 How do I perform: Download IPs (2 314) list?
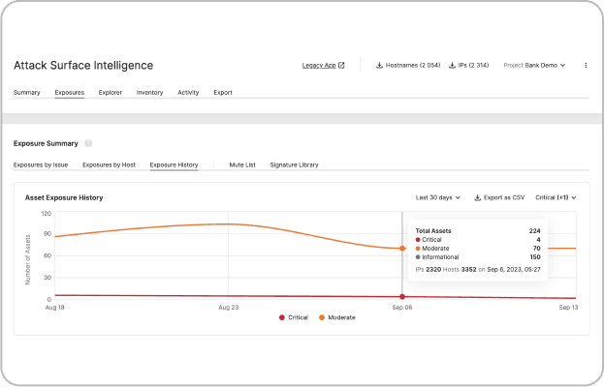[470, 66]
